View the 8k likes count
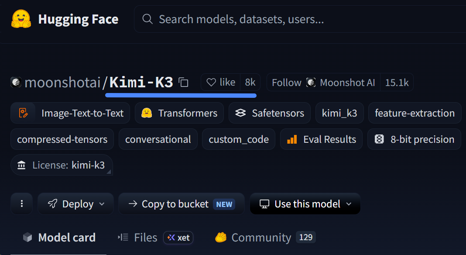The image size is (466, 255). click(250, 82)
